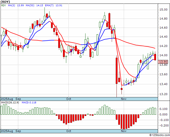Click the 14.60 price axis label
Image resolution: width=170 pixels, height=137 pixels.
[163, 28]
